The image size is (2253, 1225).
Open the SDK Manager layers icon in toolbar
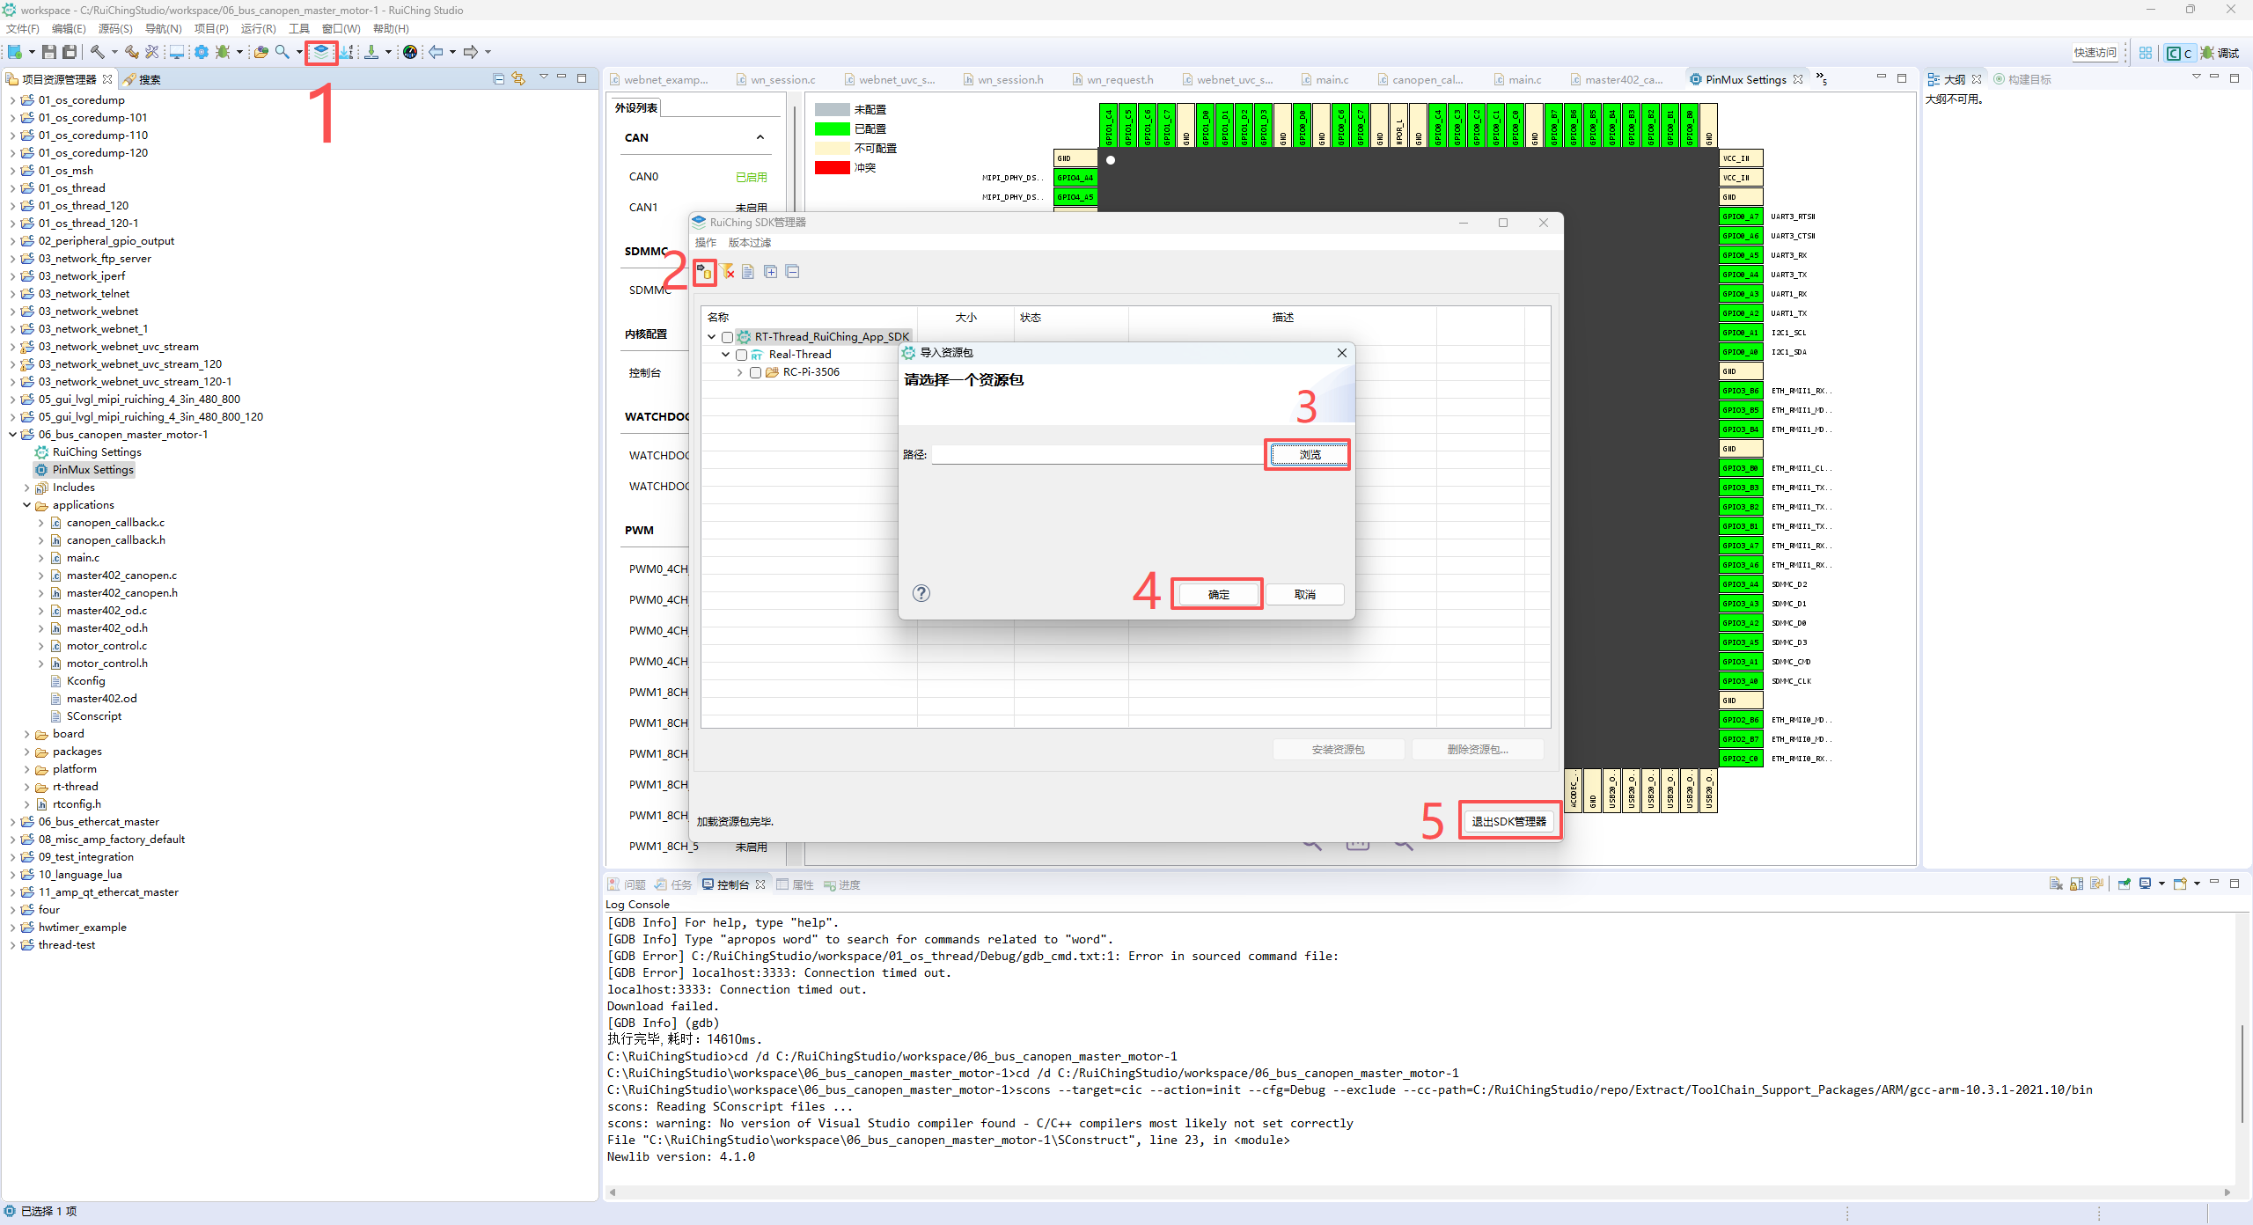coord(321,52)
